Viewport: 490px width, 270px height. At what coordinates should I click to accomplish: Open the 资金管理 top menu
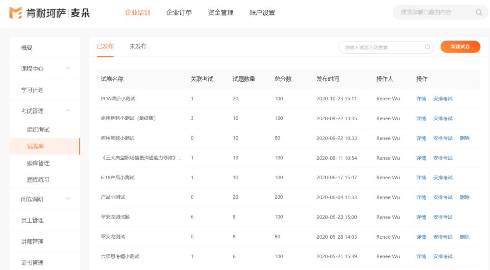pos(220,13)
